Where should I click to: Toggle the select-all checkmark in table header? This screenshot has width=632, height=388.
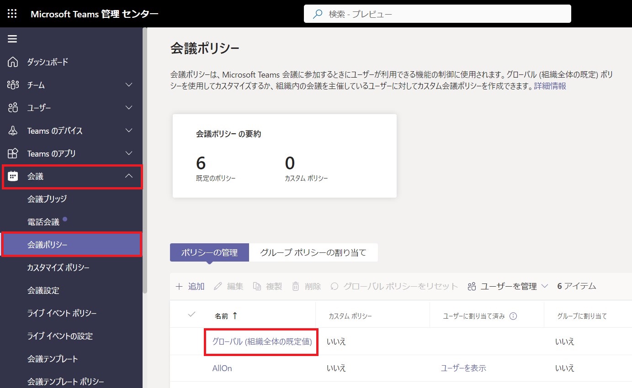[192, 314]
